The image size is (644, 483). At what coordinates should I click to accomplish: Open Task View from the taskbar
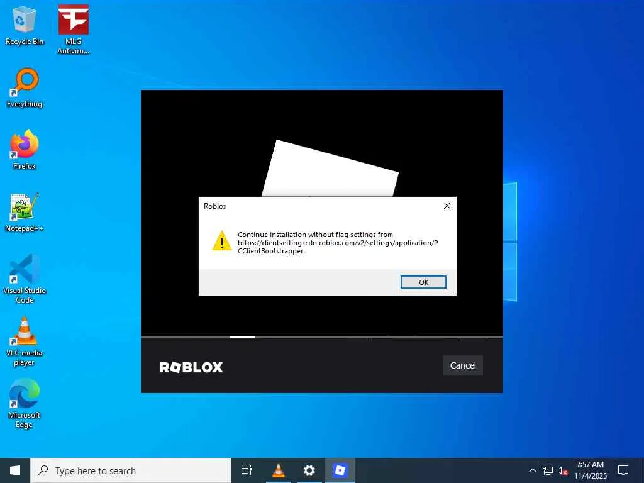pyautogui.click(x=247, y=470)
